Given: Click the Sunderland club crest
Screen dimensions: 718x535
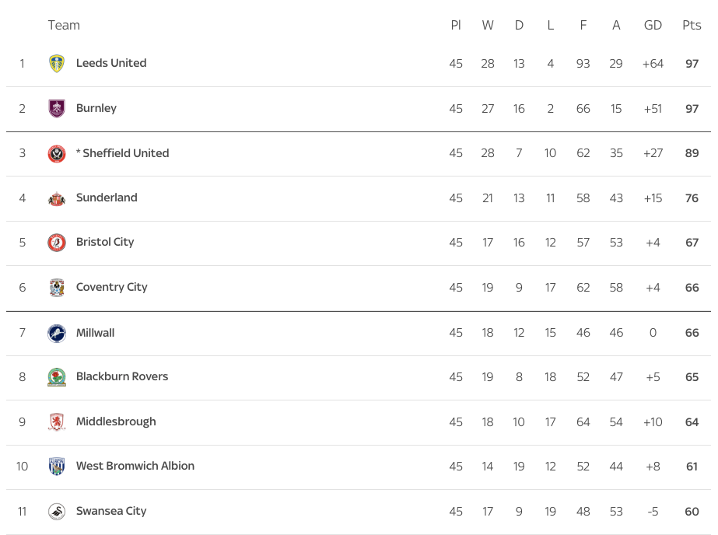Looking at the screenshot, I should pyautogui.click(x=57, y=198).
